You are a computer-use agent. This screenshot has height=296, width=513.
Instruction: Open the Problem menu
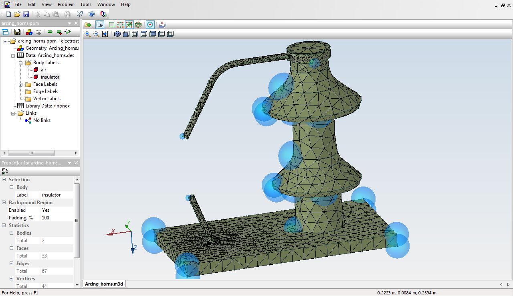(66, 4)
